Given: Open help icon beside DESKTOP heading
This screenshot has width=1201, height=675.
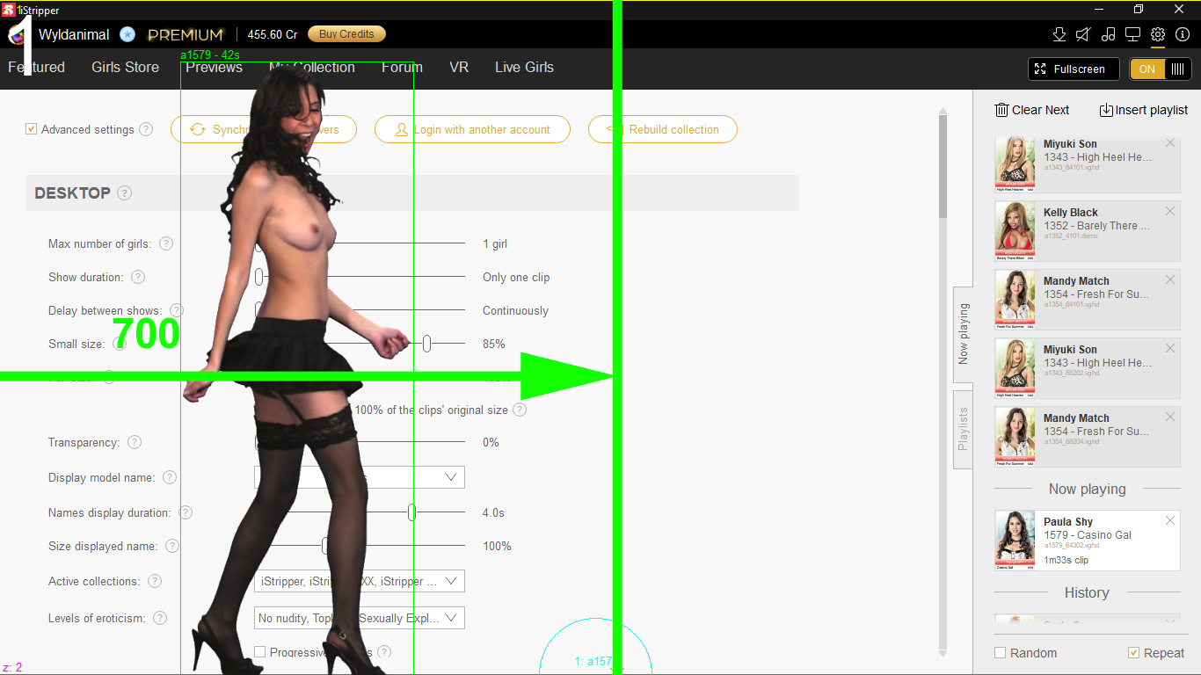Looking at the screenshot, I should [125, 193].
